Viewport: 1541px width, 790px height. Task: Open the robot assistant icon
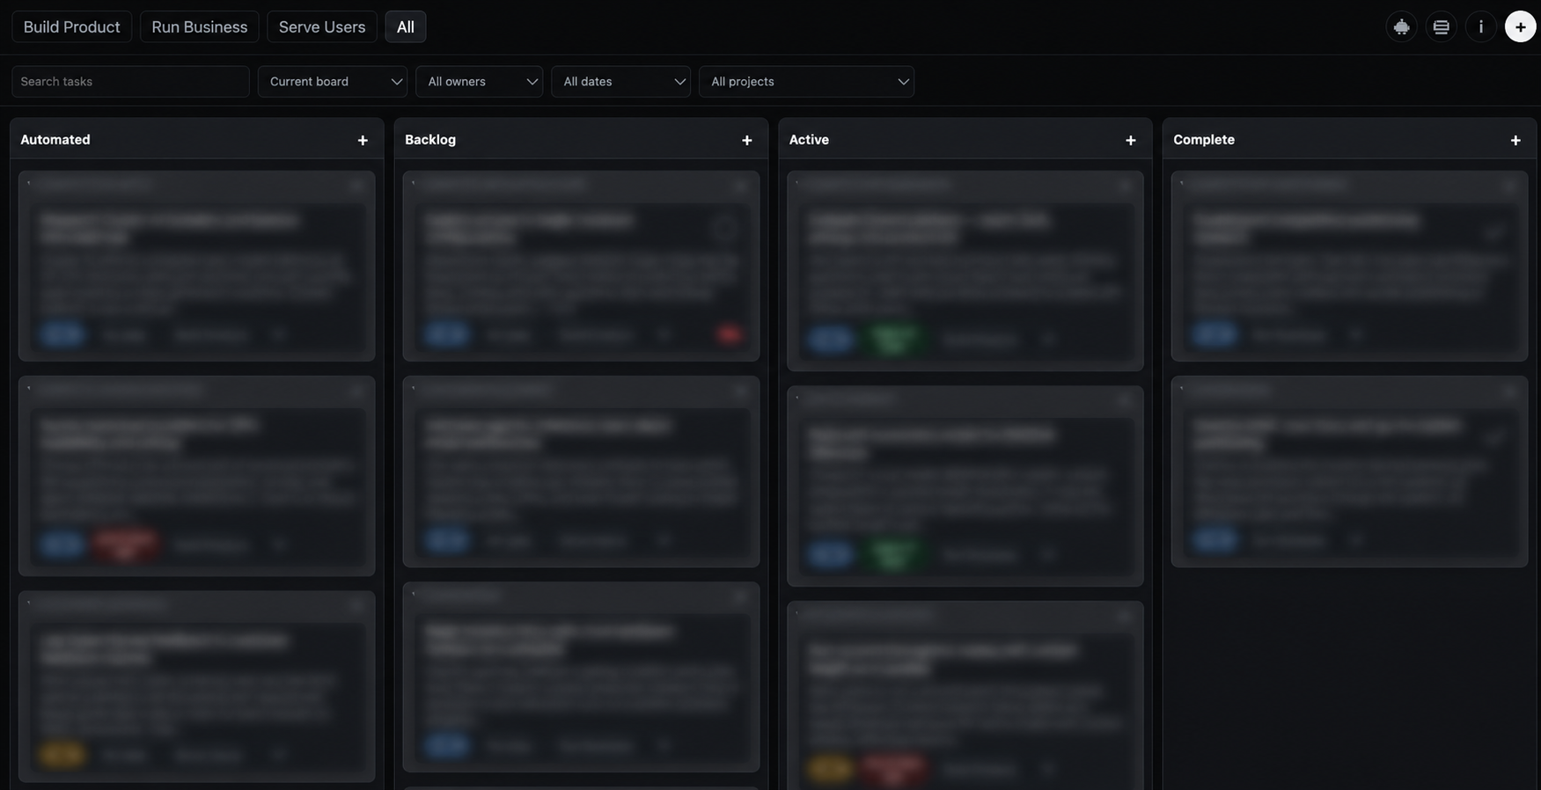[x=1401, y=27]
